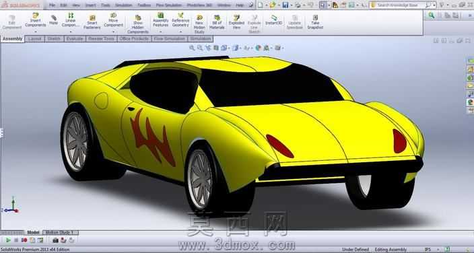Open the search type dropdown arrow
The image size is (474, 253).
[x=434, y=5]
